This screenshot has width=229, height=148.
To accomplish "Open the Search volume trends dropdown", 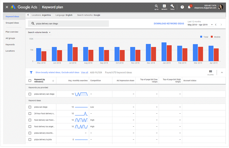I will pos(39,32).
